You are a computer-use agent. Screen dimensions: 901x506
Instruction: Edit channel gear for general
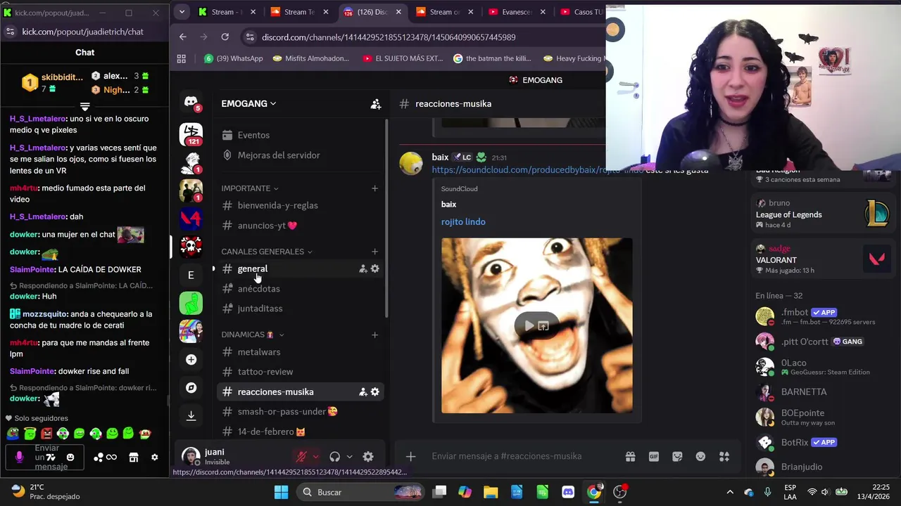374,268
